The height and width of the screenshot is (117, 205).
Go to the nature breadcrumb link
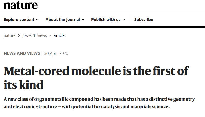tap(10, 35)
